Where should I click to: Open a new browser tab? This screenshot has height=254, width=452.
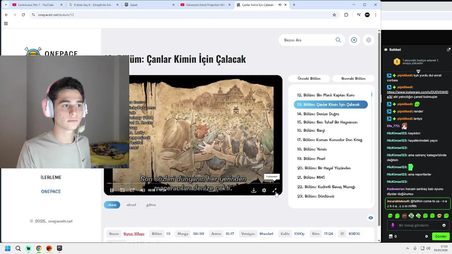coord(294,5)
